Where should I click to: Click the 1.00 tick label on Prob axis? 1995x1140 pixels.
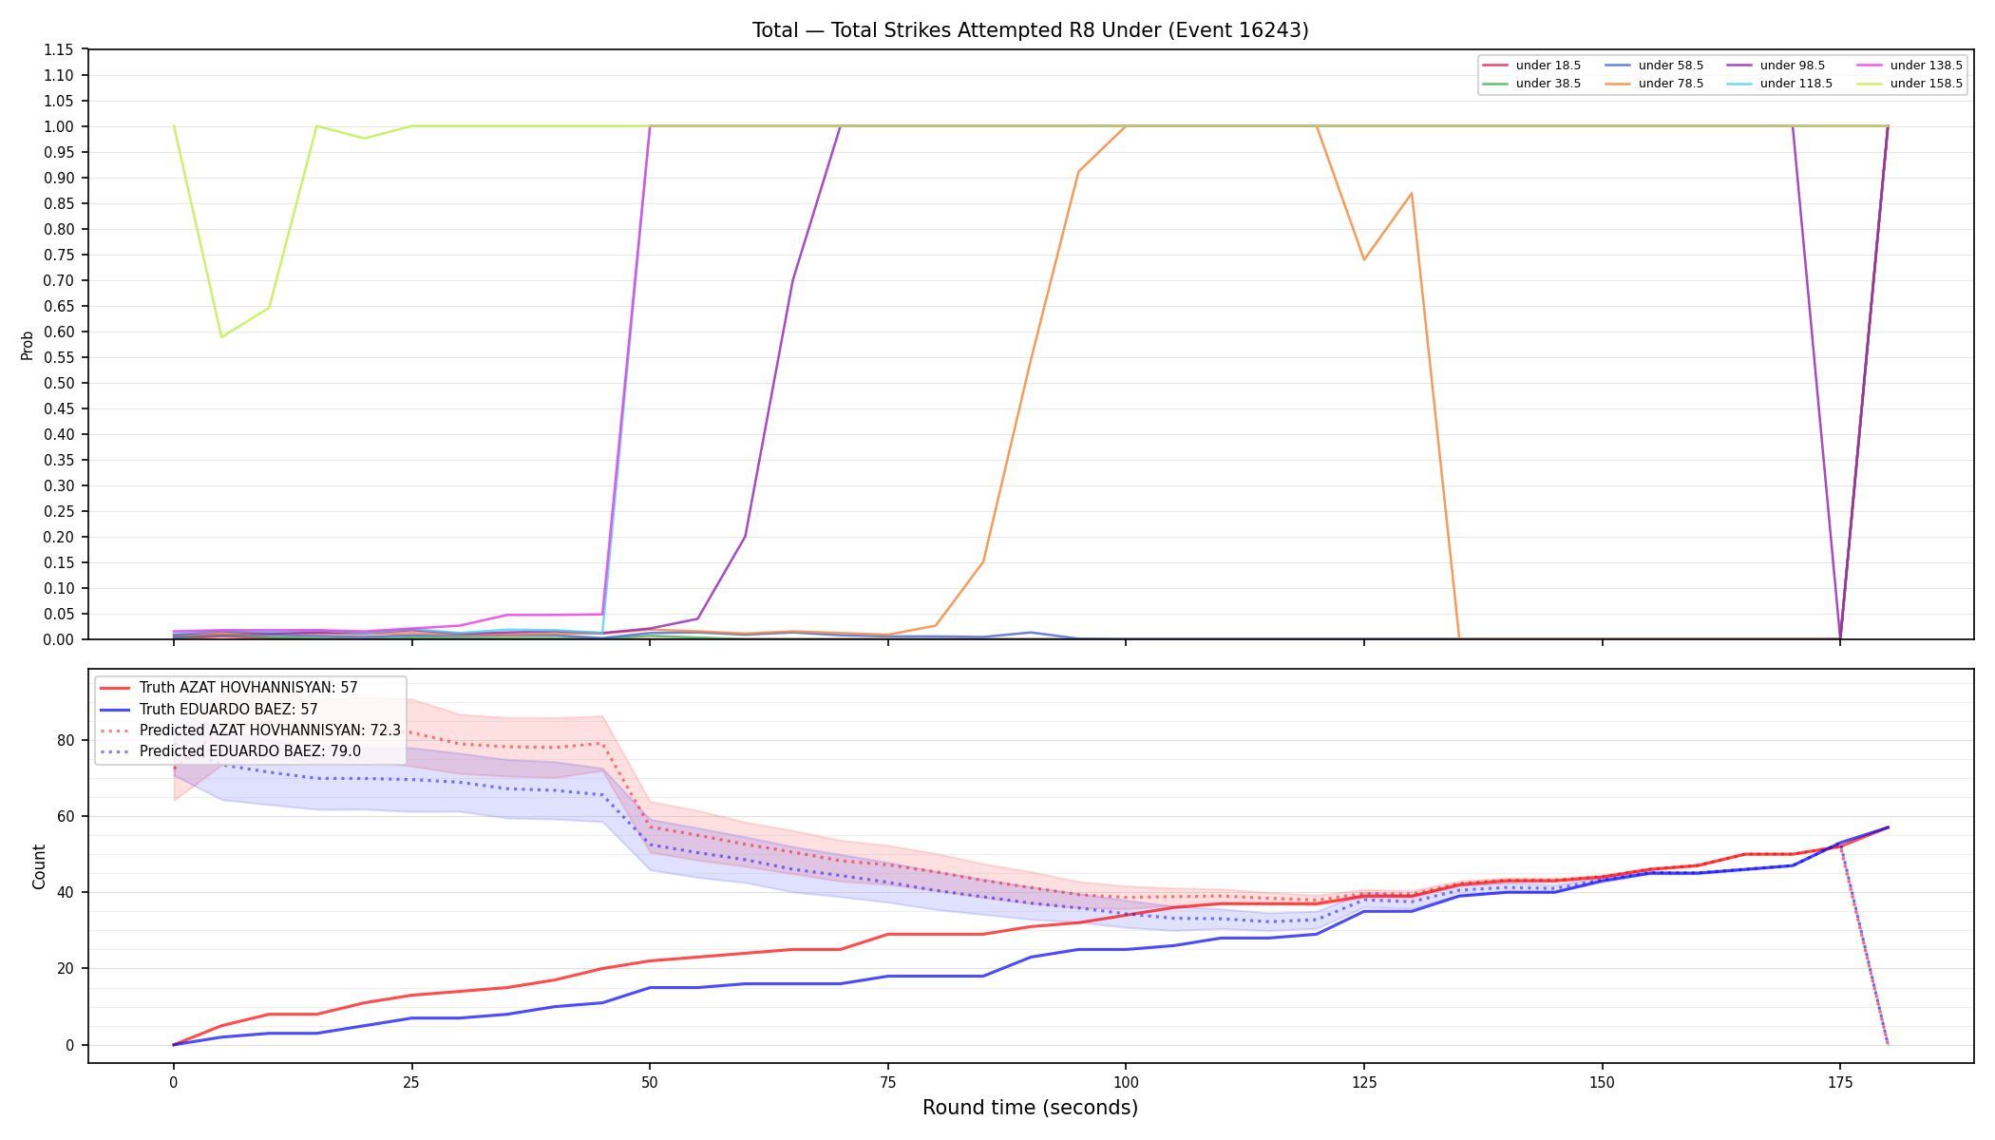pyautogui.click(x=59, y=126)
